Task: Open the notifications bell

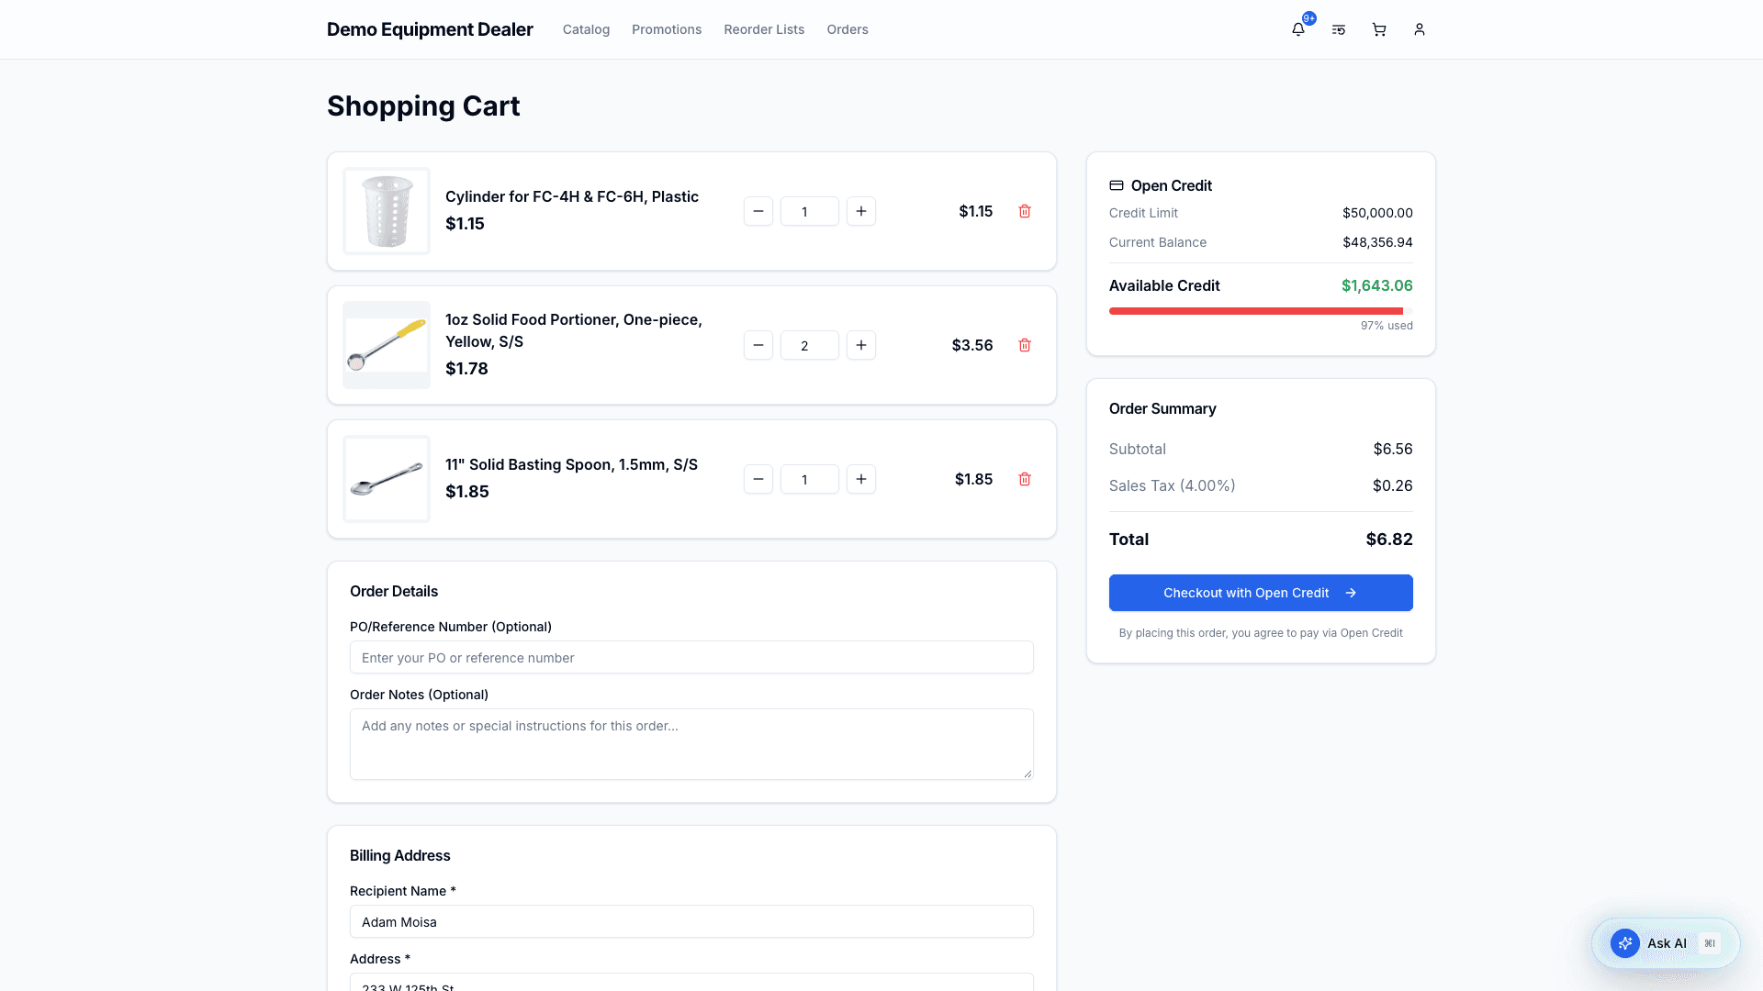Action: pyautogui.click(x=1298, y=29)
